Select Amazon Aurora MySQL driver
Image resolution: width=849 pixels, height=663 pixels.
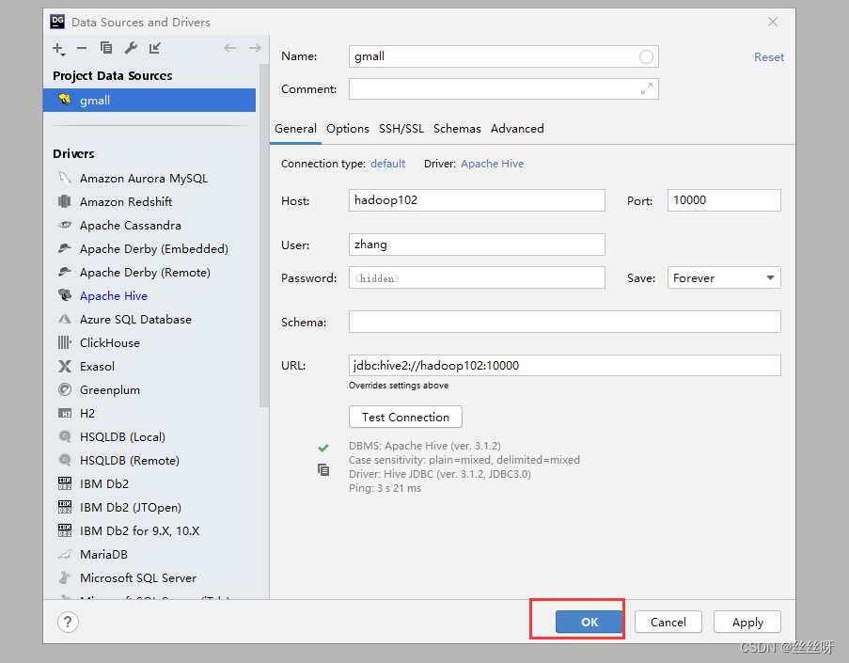(x=144, y=178)
